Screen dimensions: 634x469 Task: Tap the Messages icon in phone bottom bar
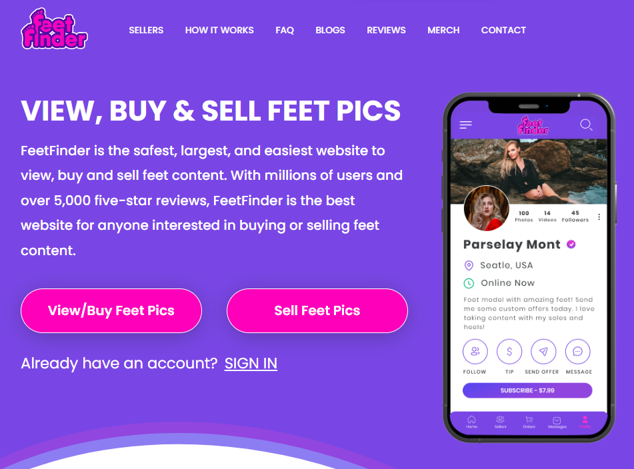[557, 422]
